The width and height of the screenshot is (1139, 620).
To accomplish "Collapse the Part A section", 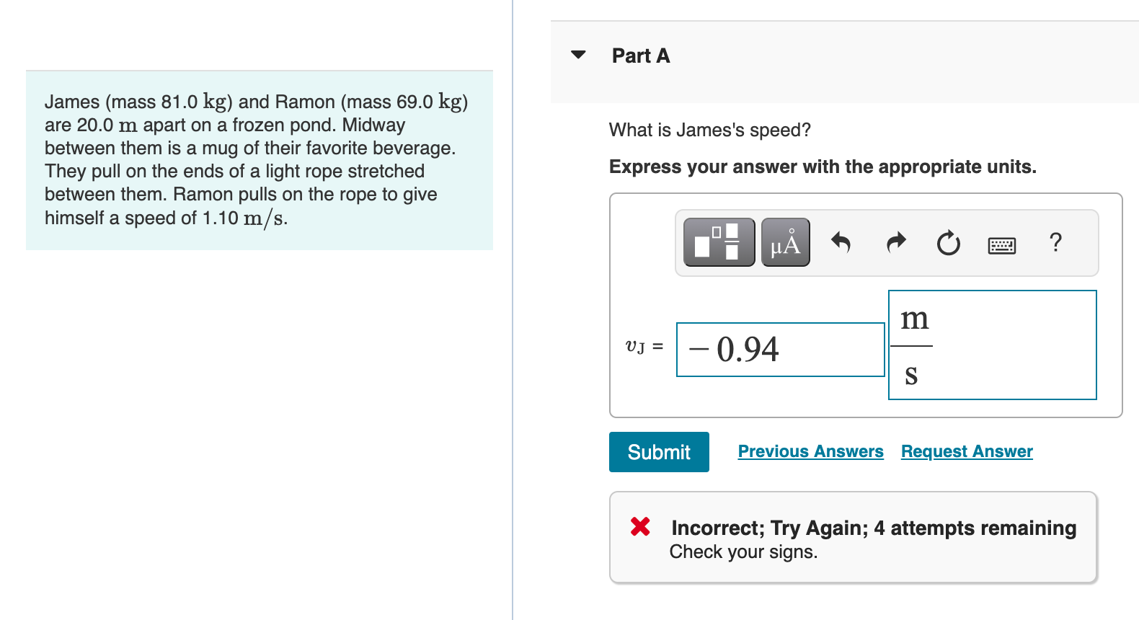I will click(x=577, y=55).
